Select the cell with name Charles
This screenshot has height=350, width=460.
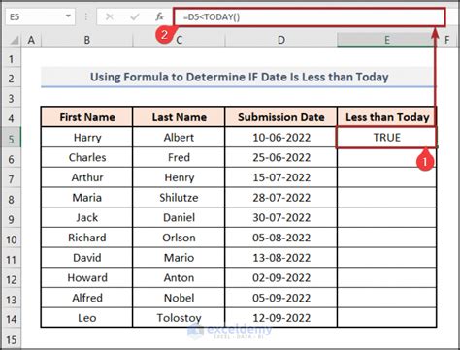pyautogui.click(x=86, y=157)
